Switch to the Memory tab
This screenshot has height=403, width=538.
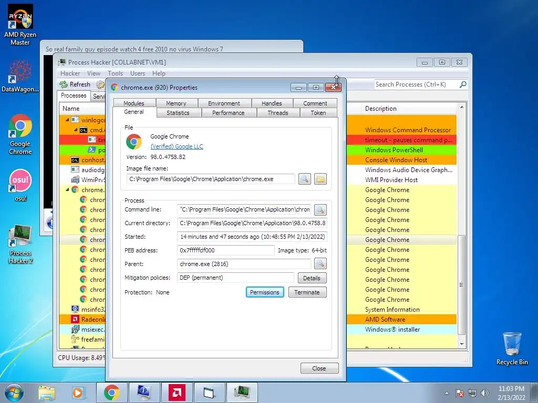tap(177, 103)
